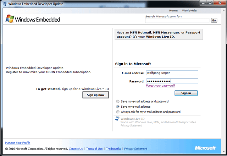Image resolution: width=227 pixels, height=156 pixels.
Task: Click the Windows Live ID icon
Action: point(117,119)
